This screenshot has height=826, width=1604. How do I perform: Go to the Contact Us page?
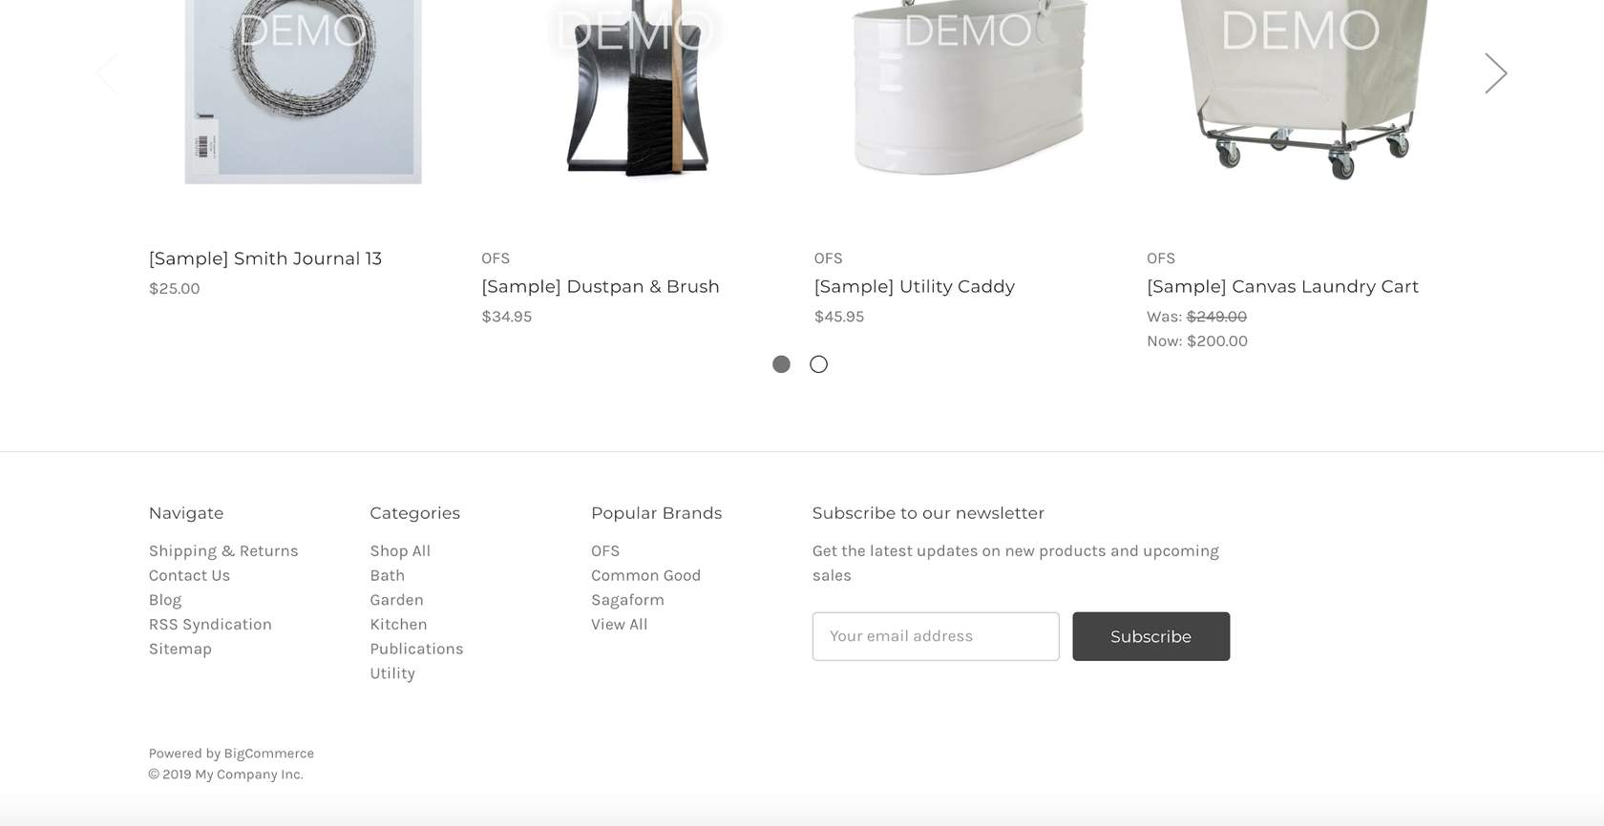click(189, 575)
